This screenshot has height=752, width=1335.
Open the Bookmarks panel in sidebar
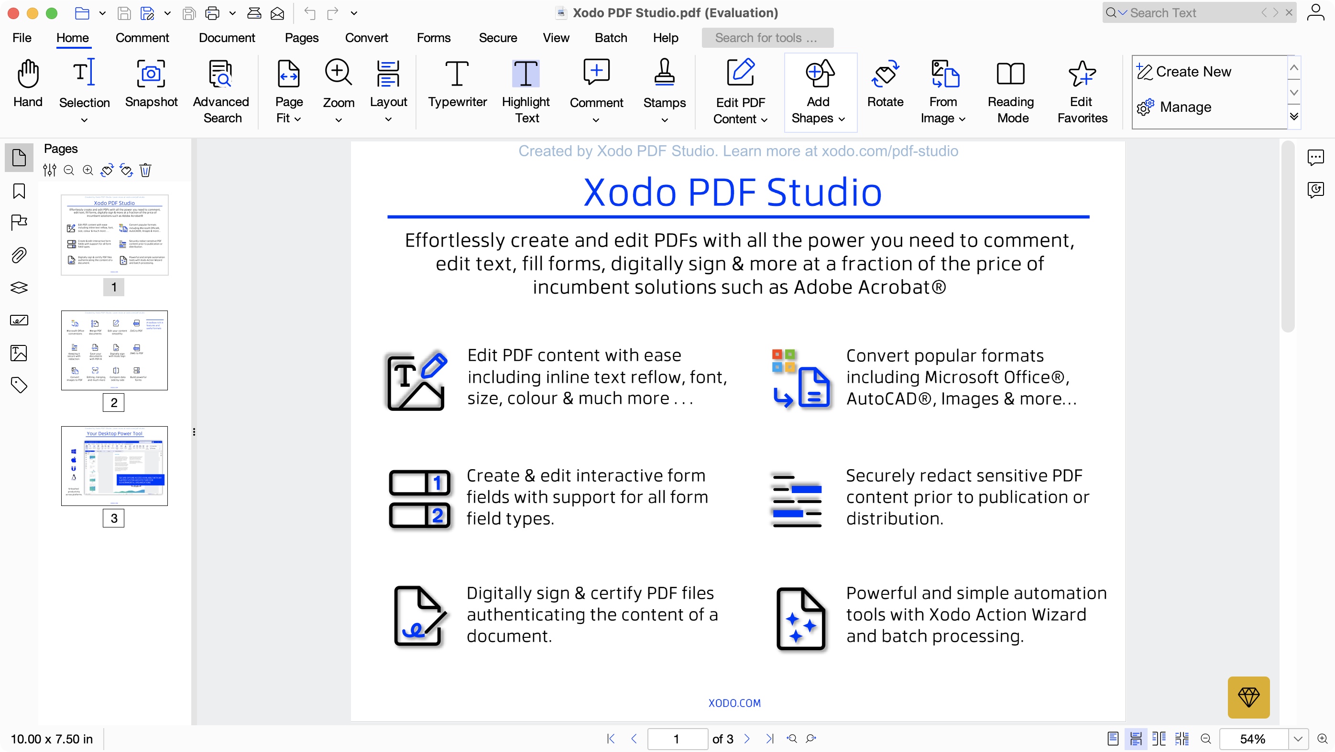pyautogui.click(x=19, y=191)
